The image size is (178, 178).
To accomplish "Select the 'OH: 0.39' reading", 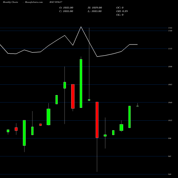I will click(x=122, y=11).
